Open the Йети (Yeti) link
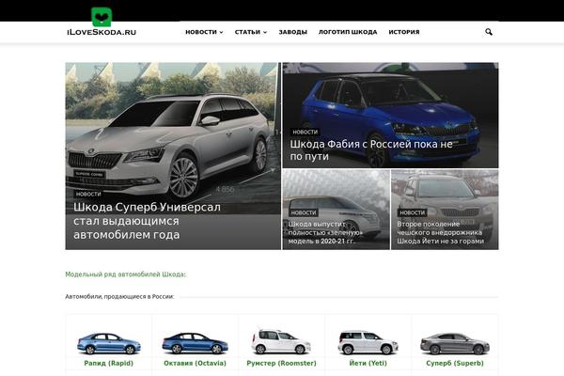The image size is (564, 376). point(368,363)
